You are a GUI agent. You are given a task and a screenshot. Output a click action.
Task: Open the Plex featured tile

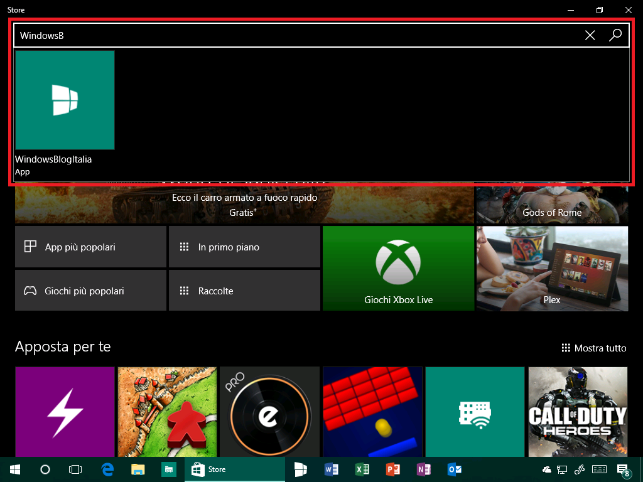pyautogui.click(x=552, y=269)
